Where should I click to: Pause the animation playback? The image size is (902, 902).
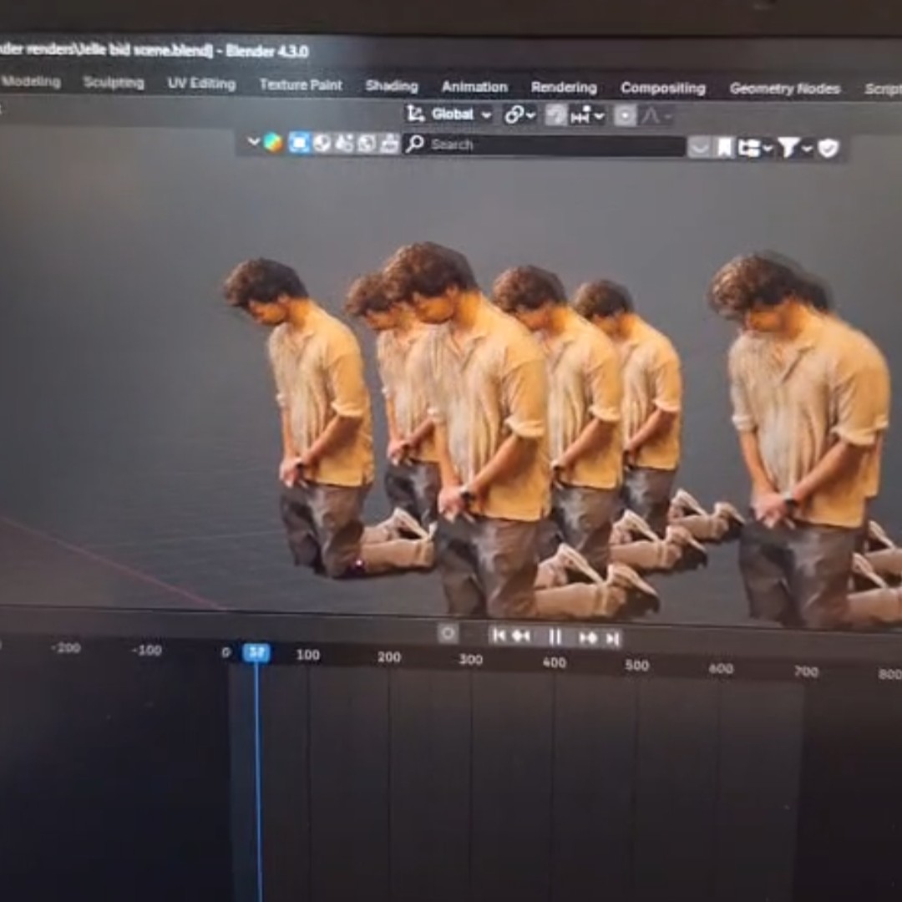click(x=555, y=637)
